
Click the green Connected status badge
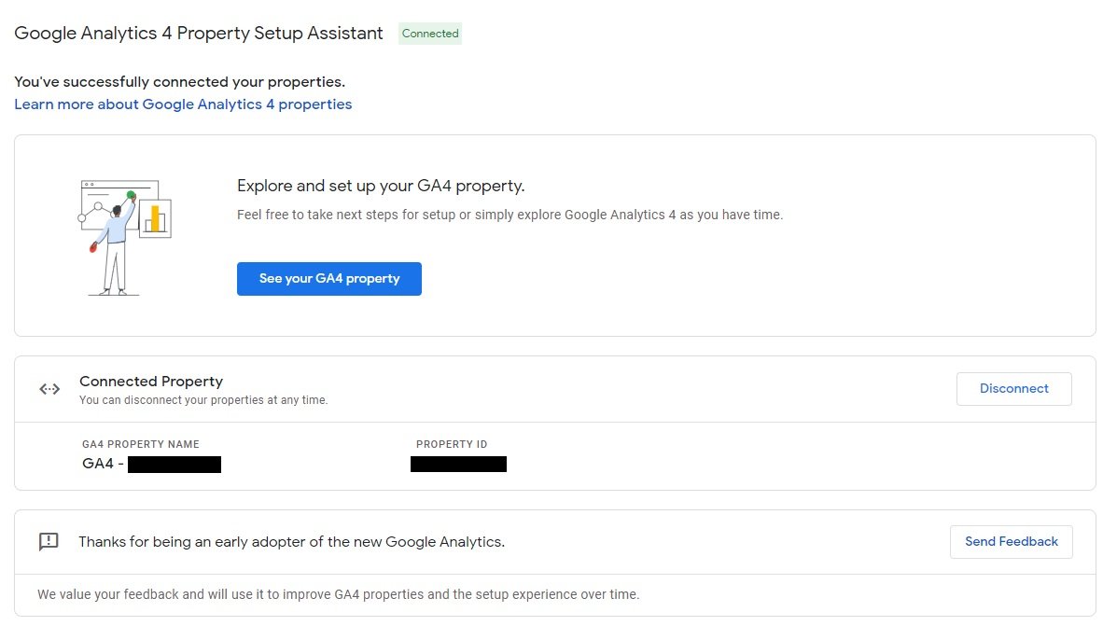point(430,34)
